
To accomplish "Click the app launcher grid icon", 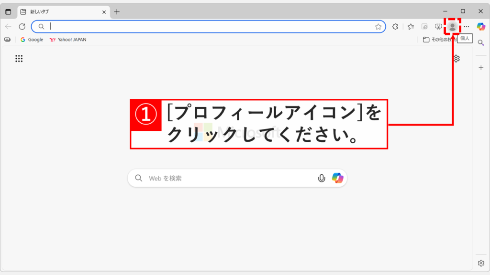I will (19, 58).
